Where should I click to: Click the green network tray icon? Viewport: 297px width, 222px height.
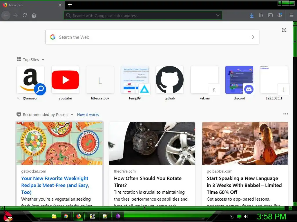click(239, 217)
